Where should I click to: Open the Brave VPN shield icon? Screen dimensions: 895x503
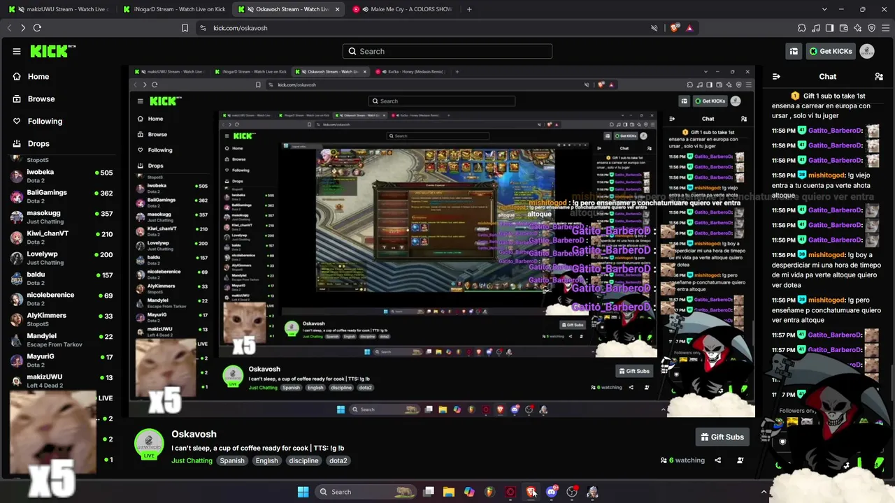[871, 28]
